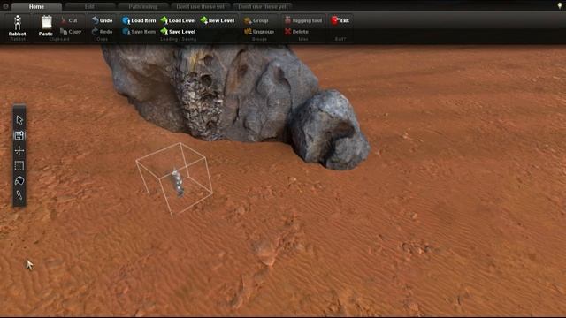Screen dimensions: 566x318
Task: Select the lasso selection tool
Action: pyautogui.click(x=19, y=180)
